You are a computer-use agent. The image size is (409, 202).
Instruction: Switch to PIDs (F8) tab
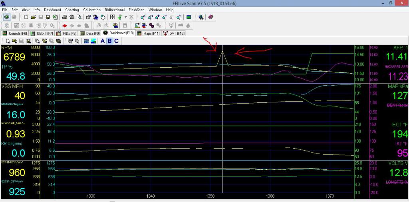click(66, 33)
